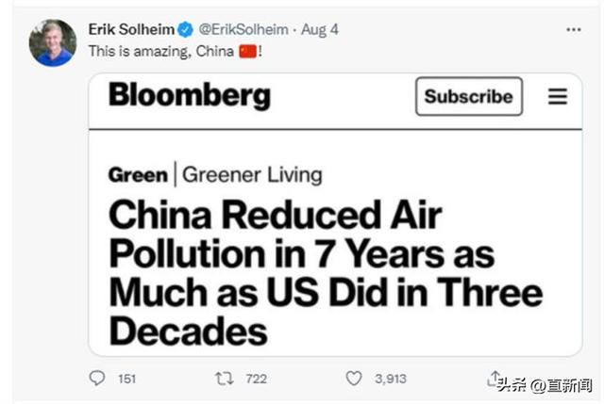Open Erik Solheim's profile picture
This screenshot has height=404, width=604.
pos(53,42)
